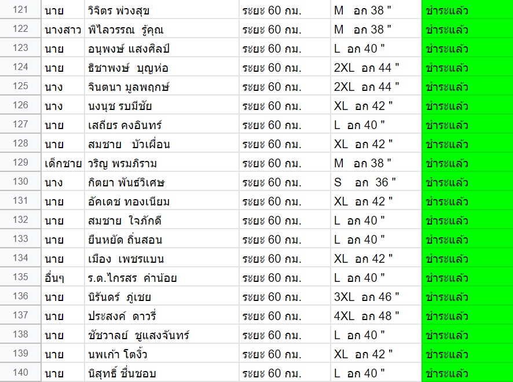
Task: Select size cell 3XL อก 46
Action: pyautogui.click(x=376, y=296)
